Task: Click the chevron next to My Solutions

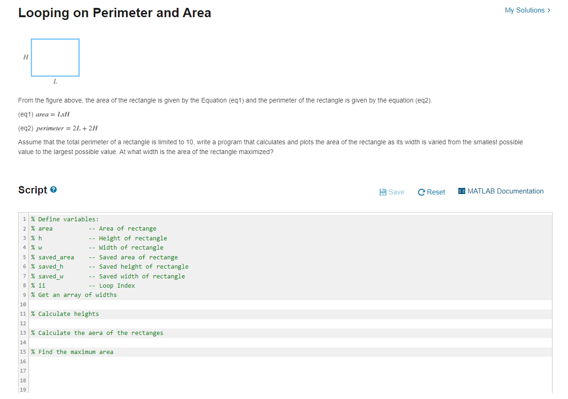Action: click(548, 10)
